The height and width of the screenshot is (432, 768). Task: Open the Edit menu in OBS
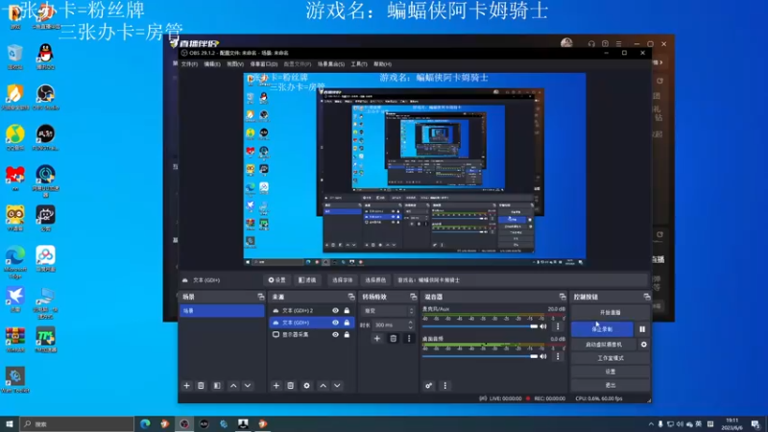(212, 64)
